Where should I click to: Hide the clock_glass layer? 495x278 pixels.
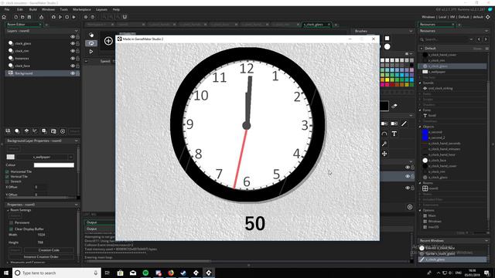click(x=73, y=43)
